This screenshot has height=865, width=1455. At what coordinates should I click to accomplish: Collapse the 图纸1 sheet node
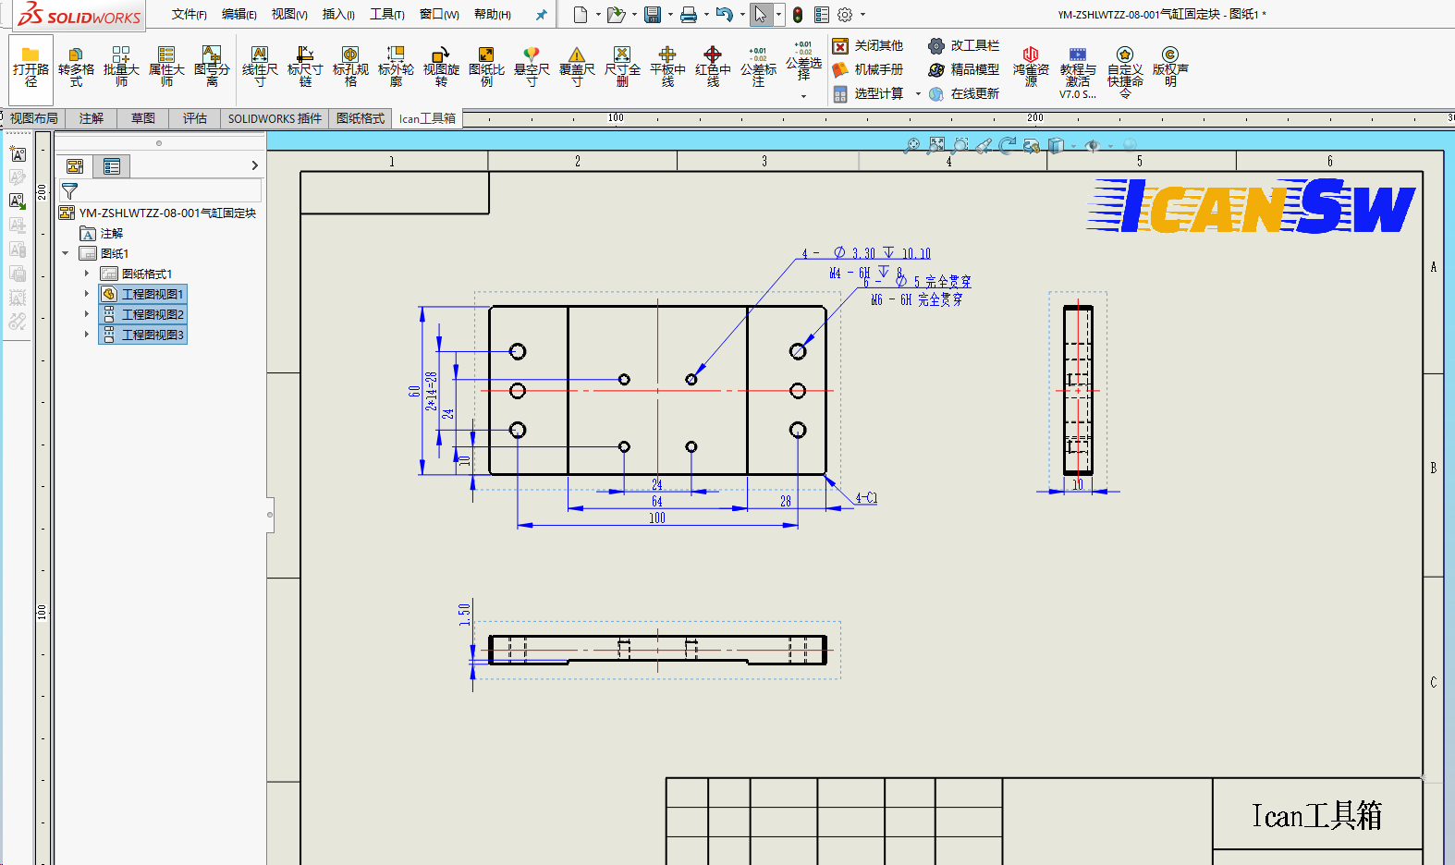pyautogui.click(x=66, y=253)
